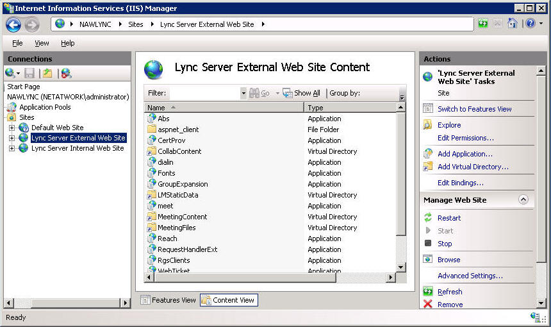Click the aspnet_client folder icon
The height and width of the screenshot is (327, 551).
tap(151, 130)
